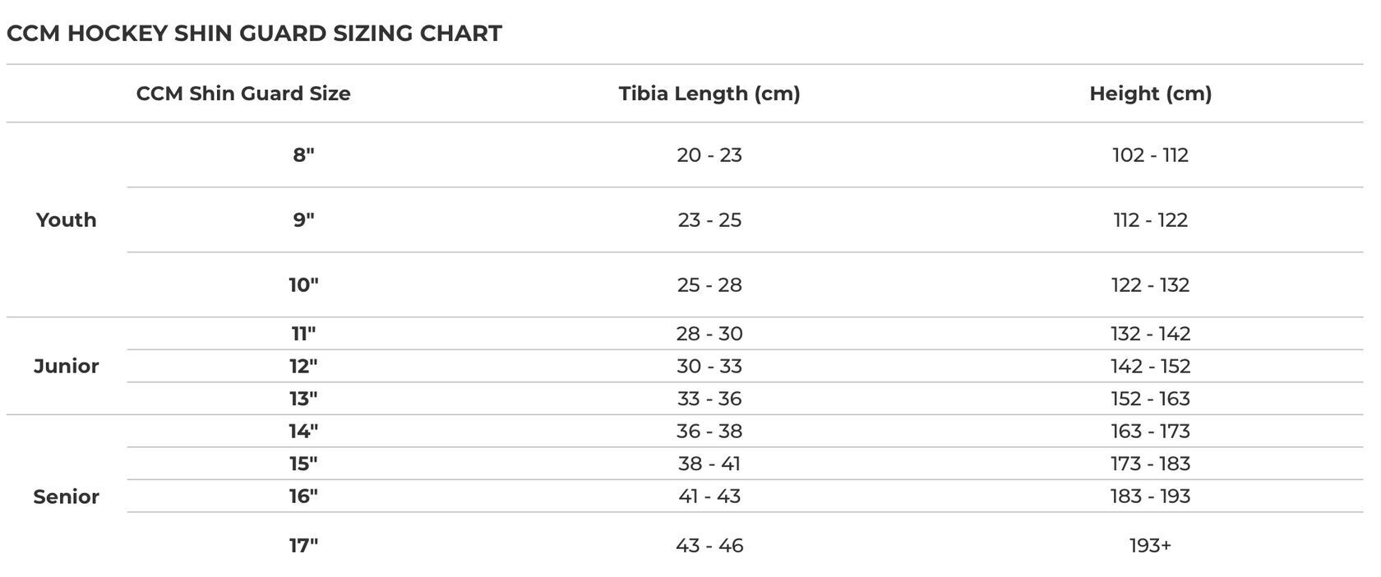
Task: Click the CCM Hockey Shin Guard Sizing Chart title
Action: (x=254, y=33)
